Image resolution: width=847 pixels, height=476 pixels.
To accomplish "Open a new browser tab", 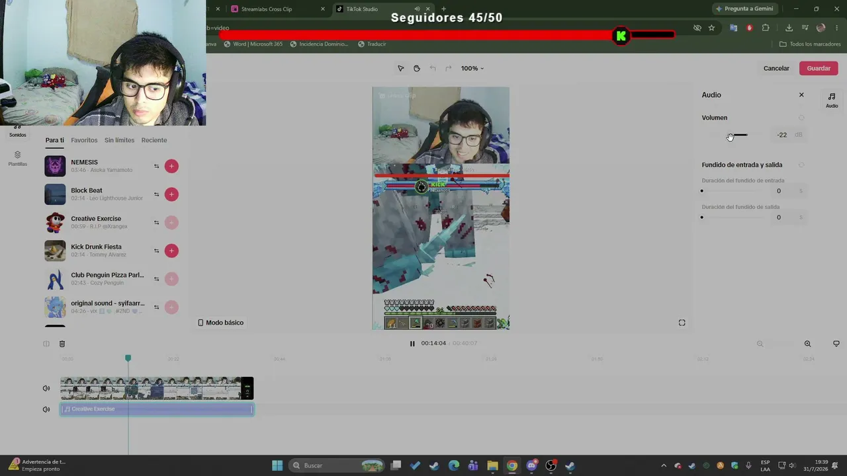I will 443,9.
